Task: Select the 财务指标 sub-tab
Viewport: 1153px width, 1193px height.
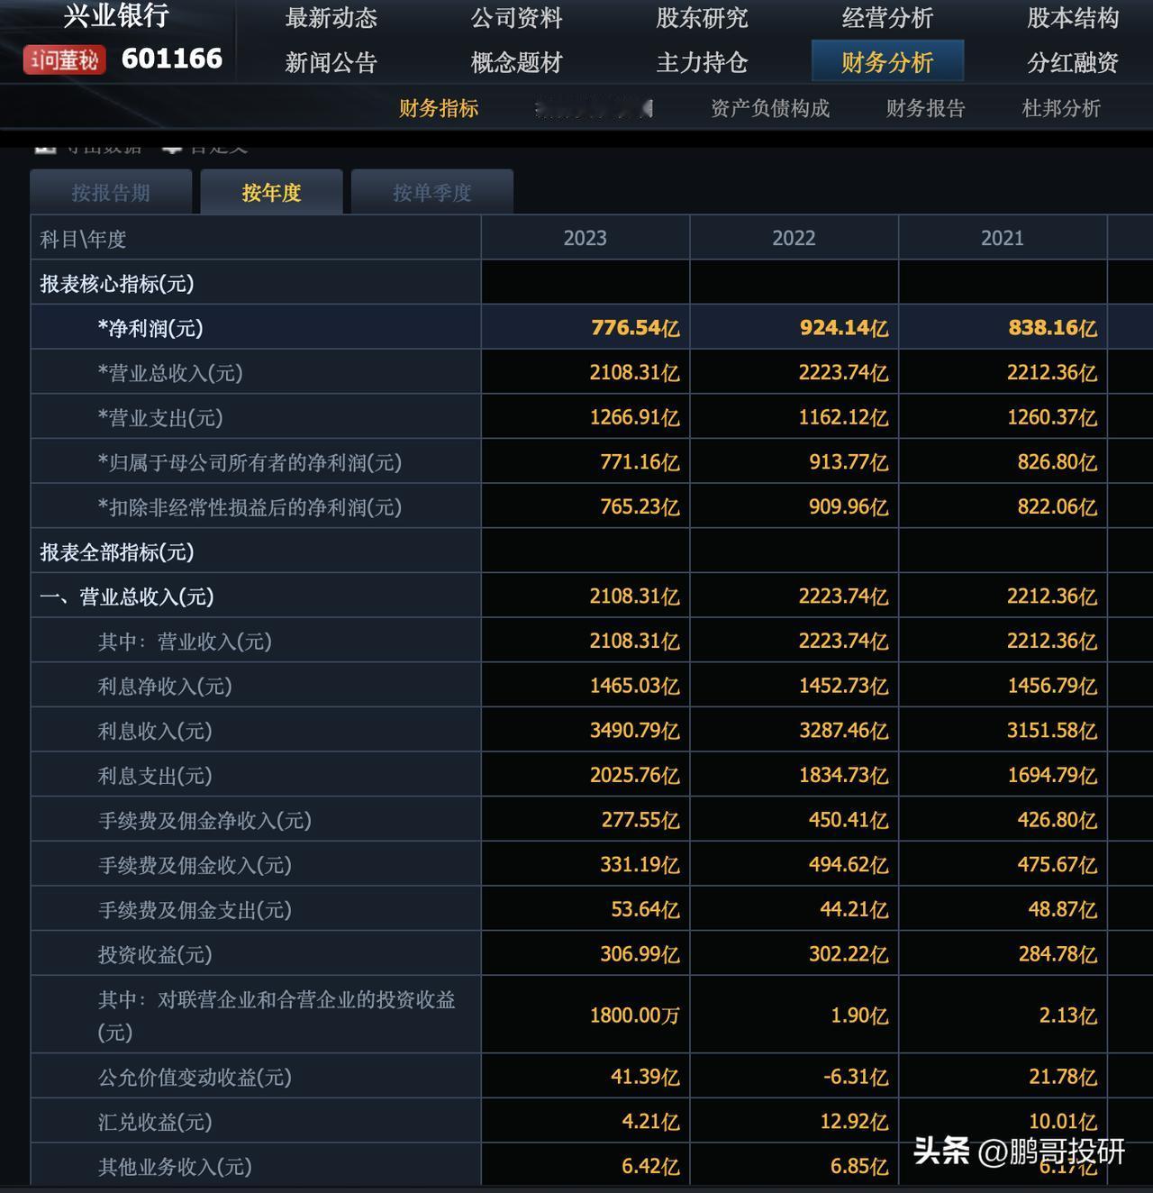Action: click(439, 108)
